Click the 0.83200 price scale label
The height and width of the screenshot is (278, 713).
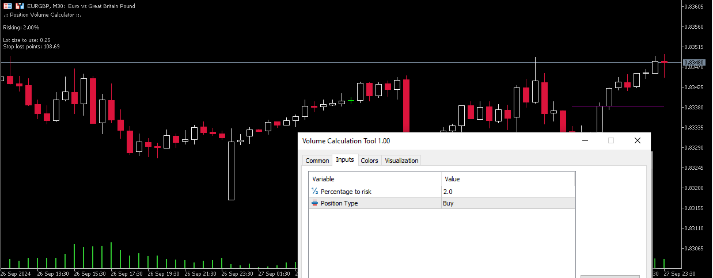[693, 188]
